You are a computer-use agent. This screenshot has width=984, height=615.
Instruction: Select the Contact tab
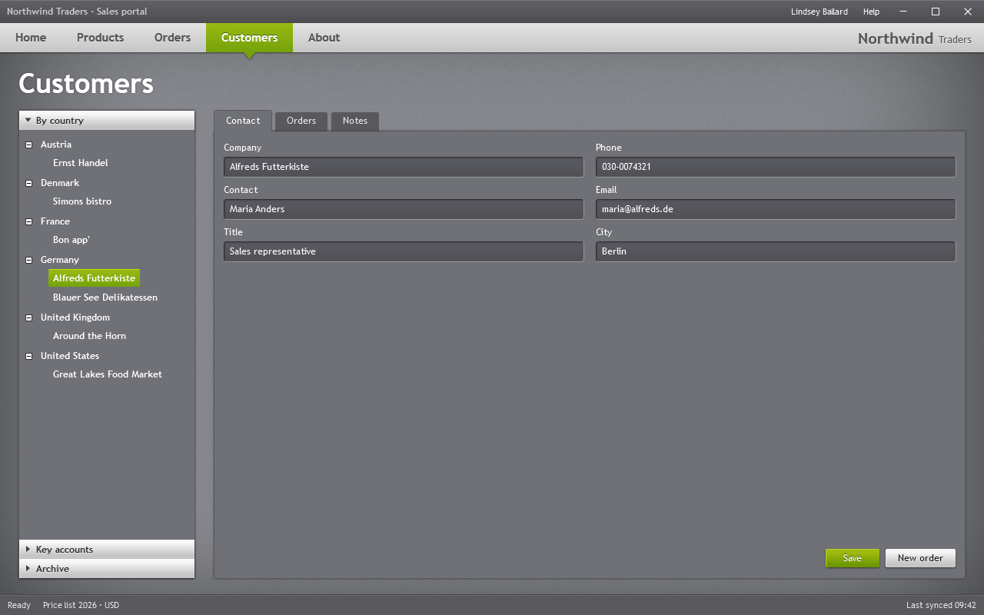coord(243,121)
